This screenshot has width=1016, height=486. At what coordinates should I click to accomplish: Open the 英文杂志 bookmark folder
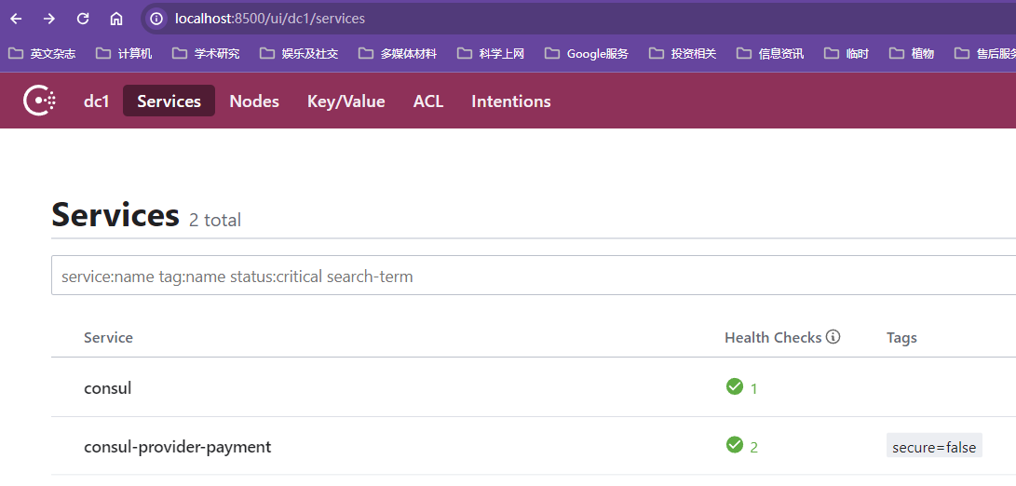(x=42, y=54)
